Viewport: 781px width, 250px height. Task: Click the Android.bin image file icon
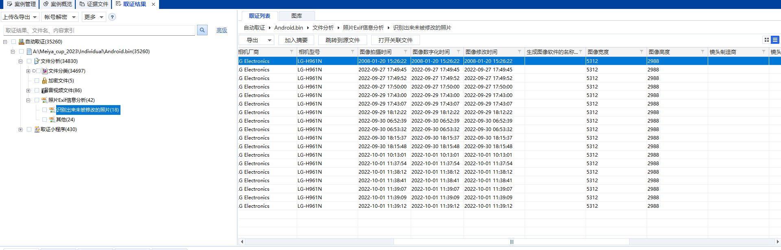29,52
